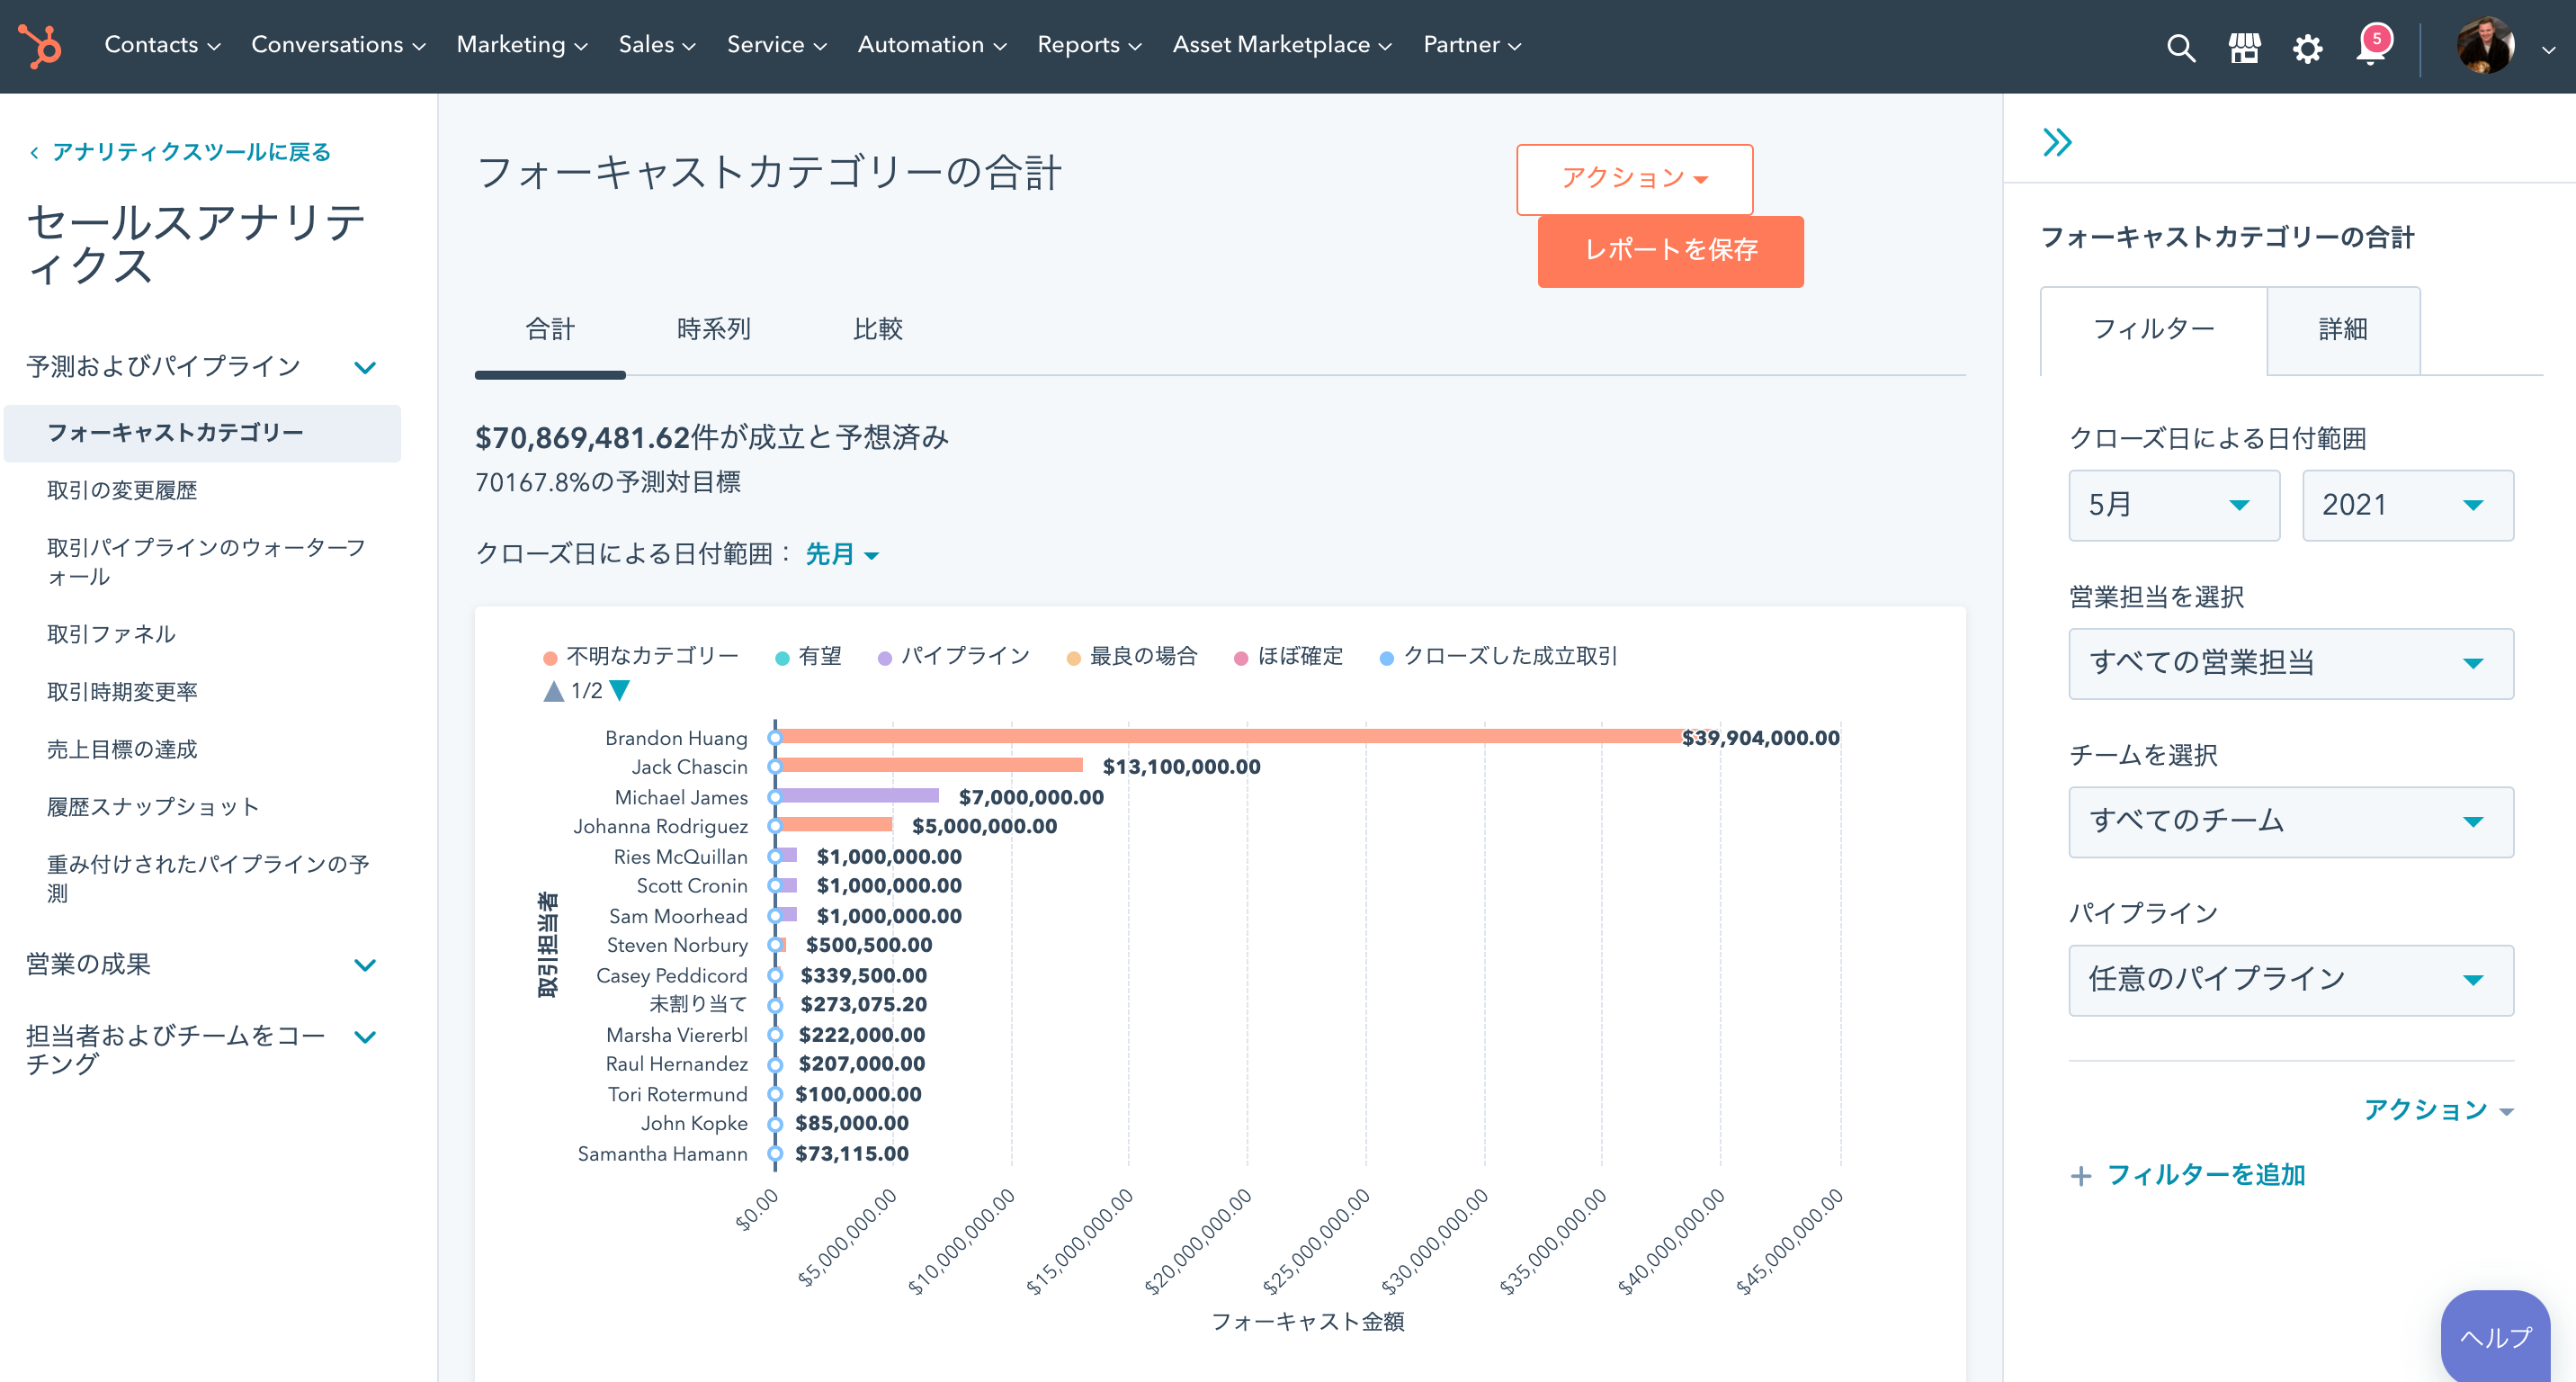Open the marketplace storefront icon
Image resolution: width=2576 pixels, height=1382 pixels.
pos(2245,47)
